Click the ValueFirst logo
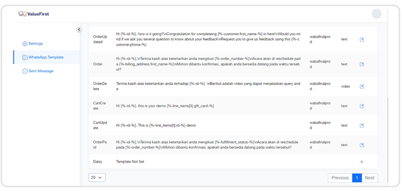 pos(34,14)
